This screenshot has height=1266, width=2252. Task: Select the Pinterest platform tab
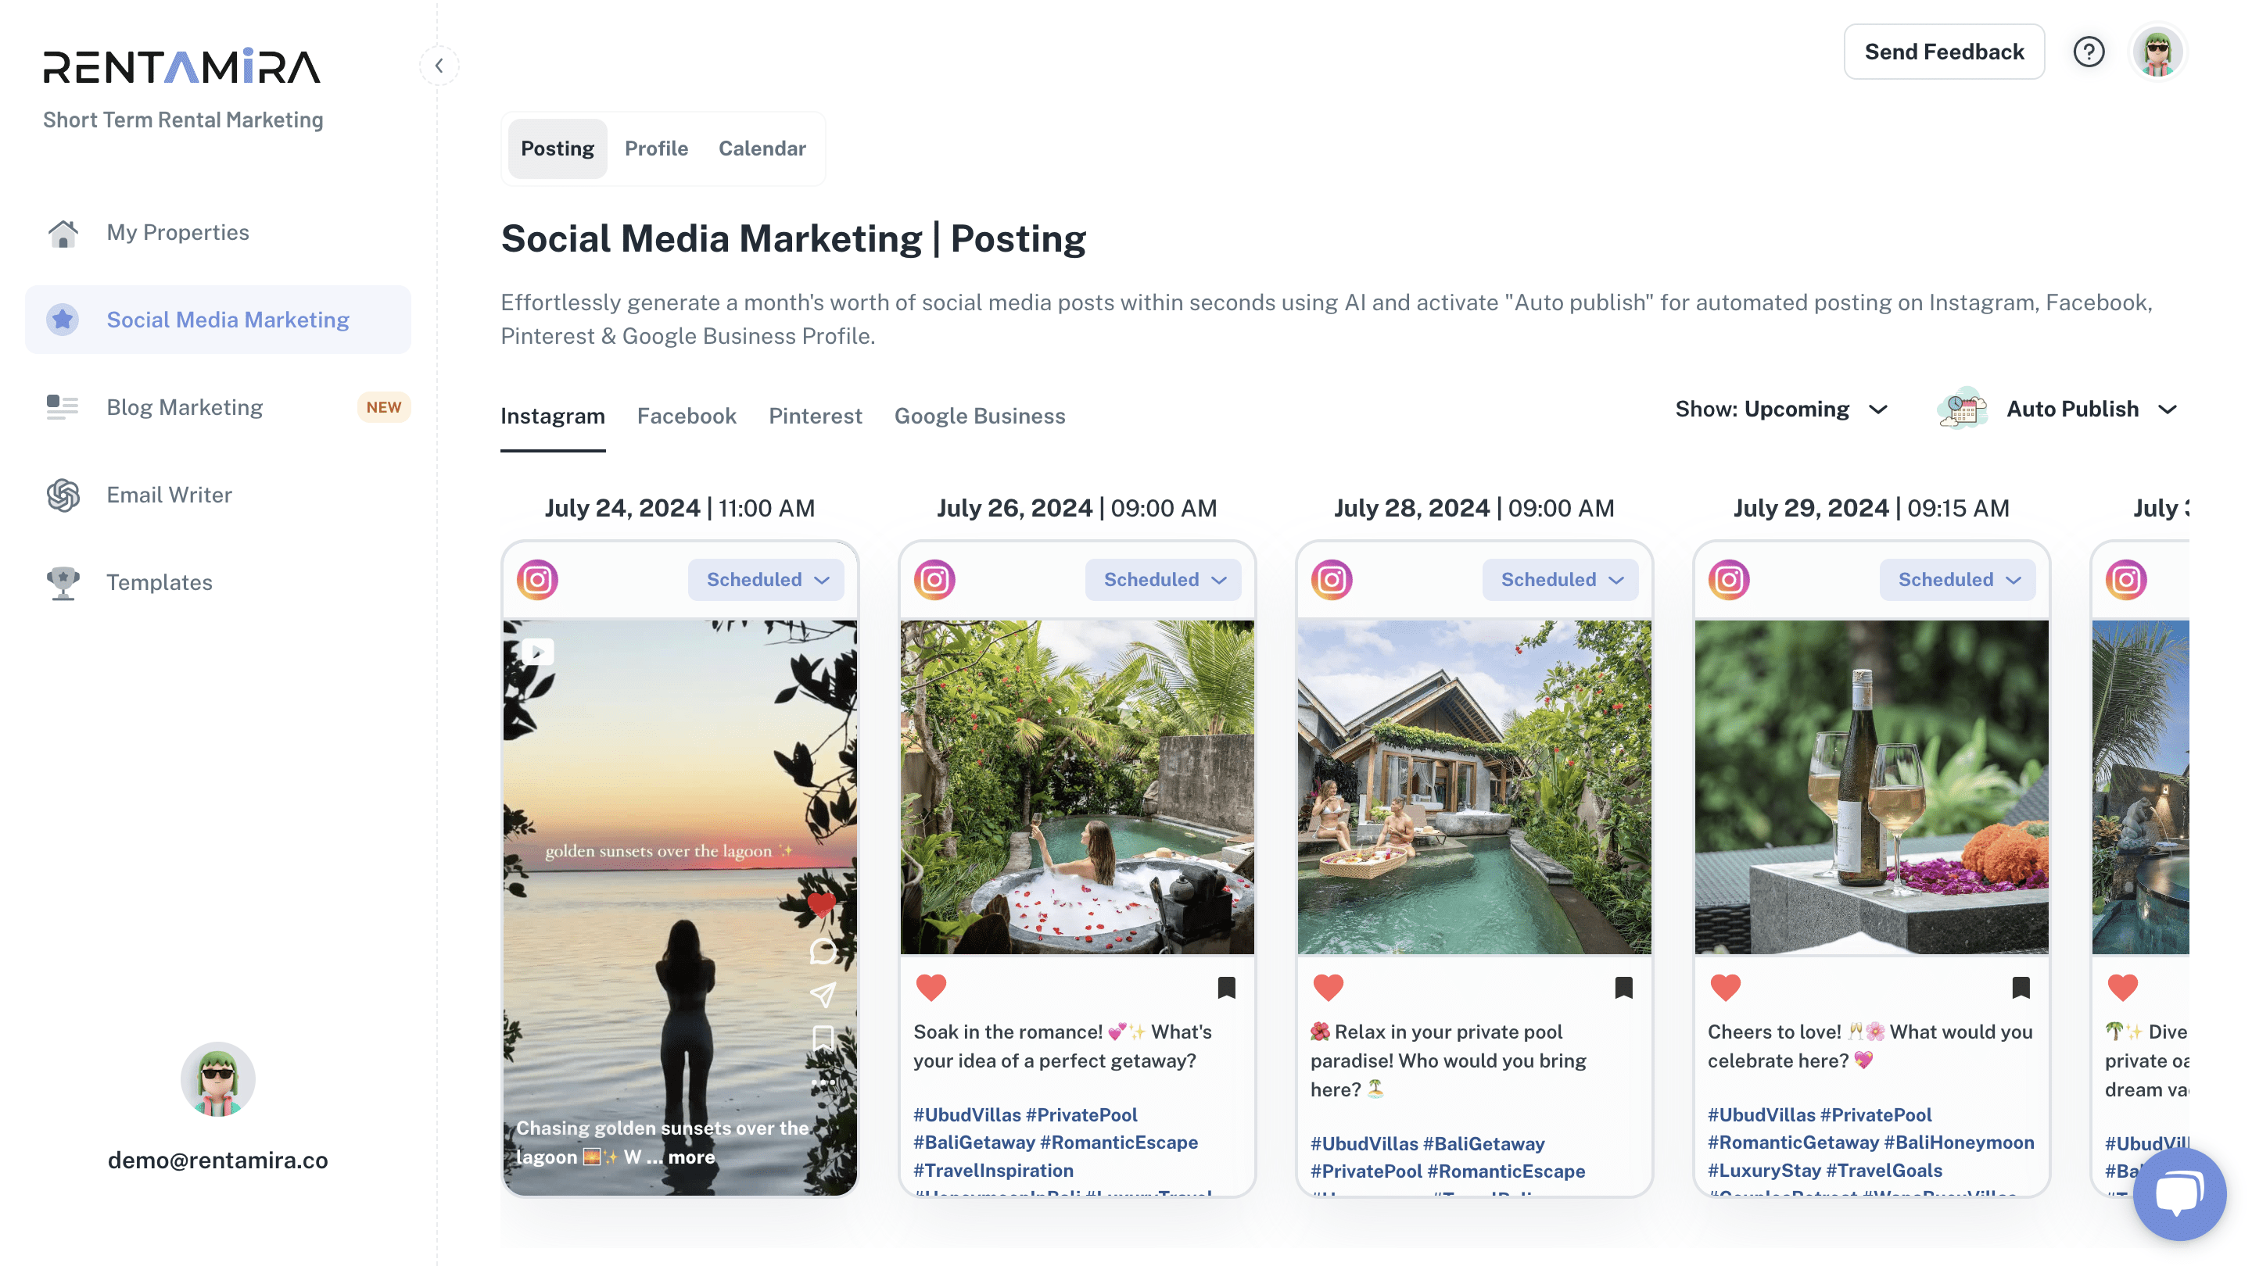[x=815, y=416]
